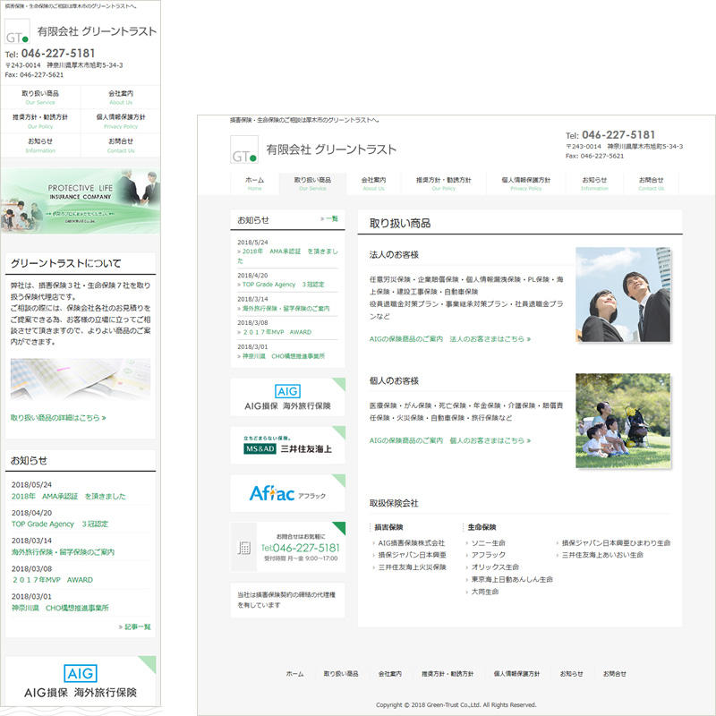Open お問合せ tab in desktop navigation

[651, 183]
